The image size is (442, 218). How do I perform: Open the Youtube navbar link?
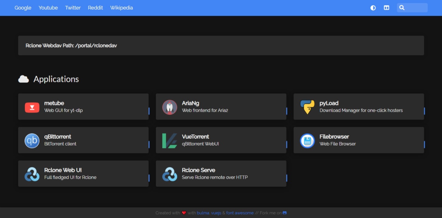[x=48, y=8]
